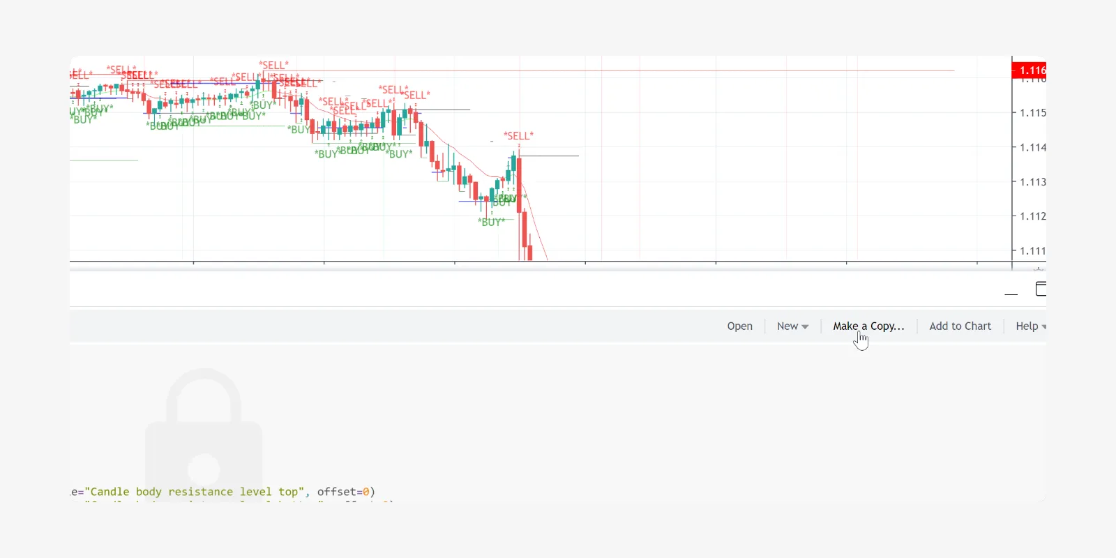Select the lowest *BUY* signal label
1116x558 pixels.
pos(491,223)
